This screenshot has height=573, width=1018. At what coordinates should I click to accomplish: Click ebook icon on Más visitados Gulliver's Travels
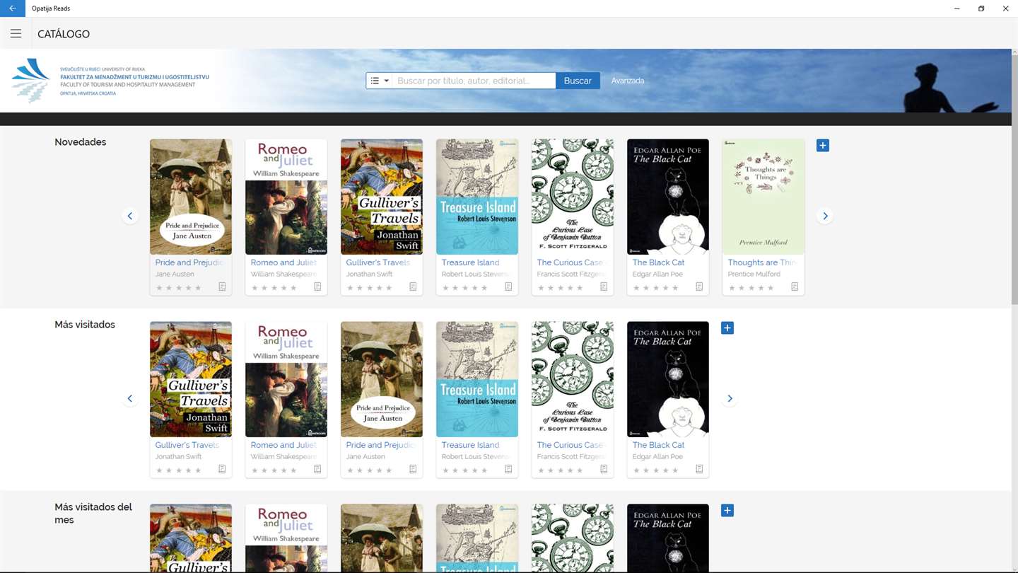[x=222, y=469]
